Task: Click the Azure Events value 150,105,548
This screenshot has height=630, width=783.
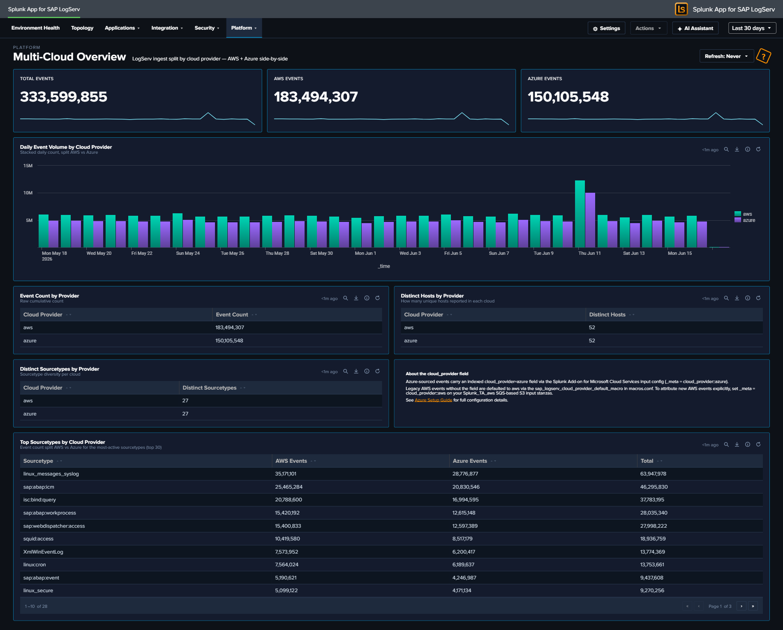Action: 568,97
